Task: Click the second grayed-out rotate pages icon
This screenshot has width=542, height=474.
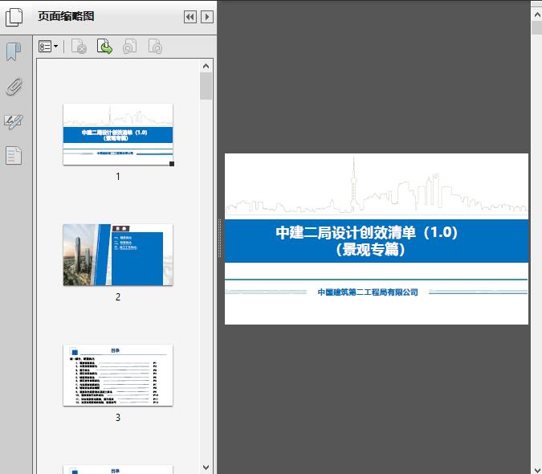Action: click(155, 47)
